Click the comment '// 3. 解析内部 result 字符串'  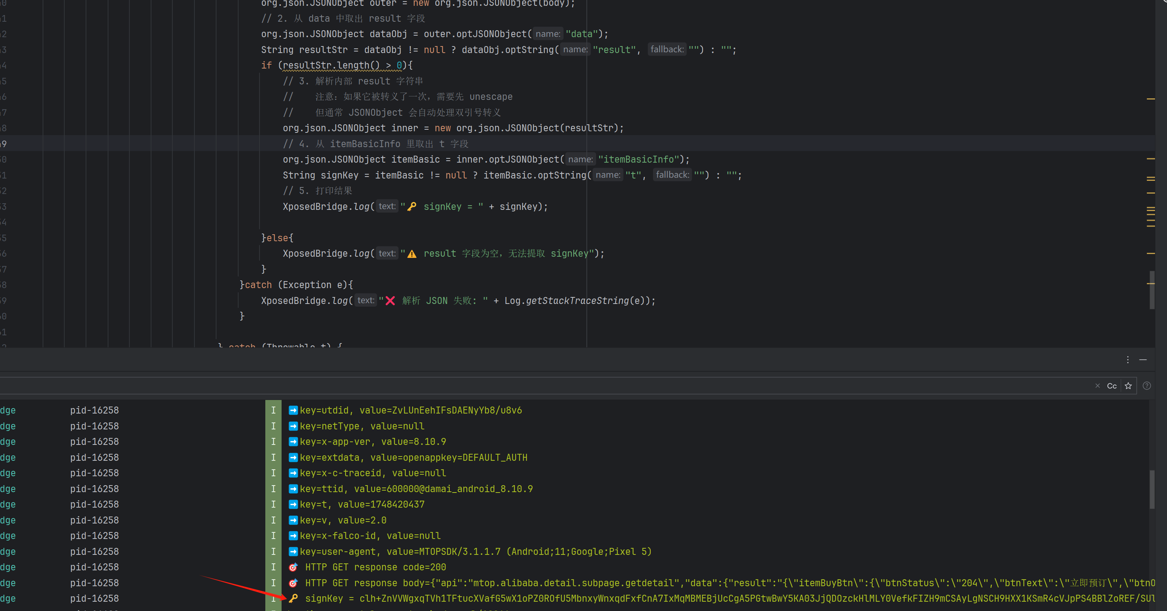click(353, 81)
